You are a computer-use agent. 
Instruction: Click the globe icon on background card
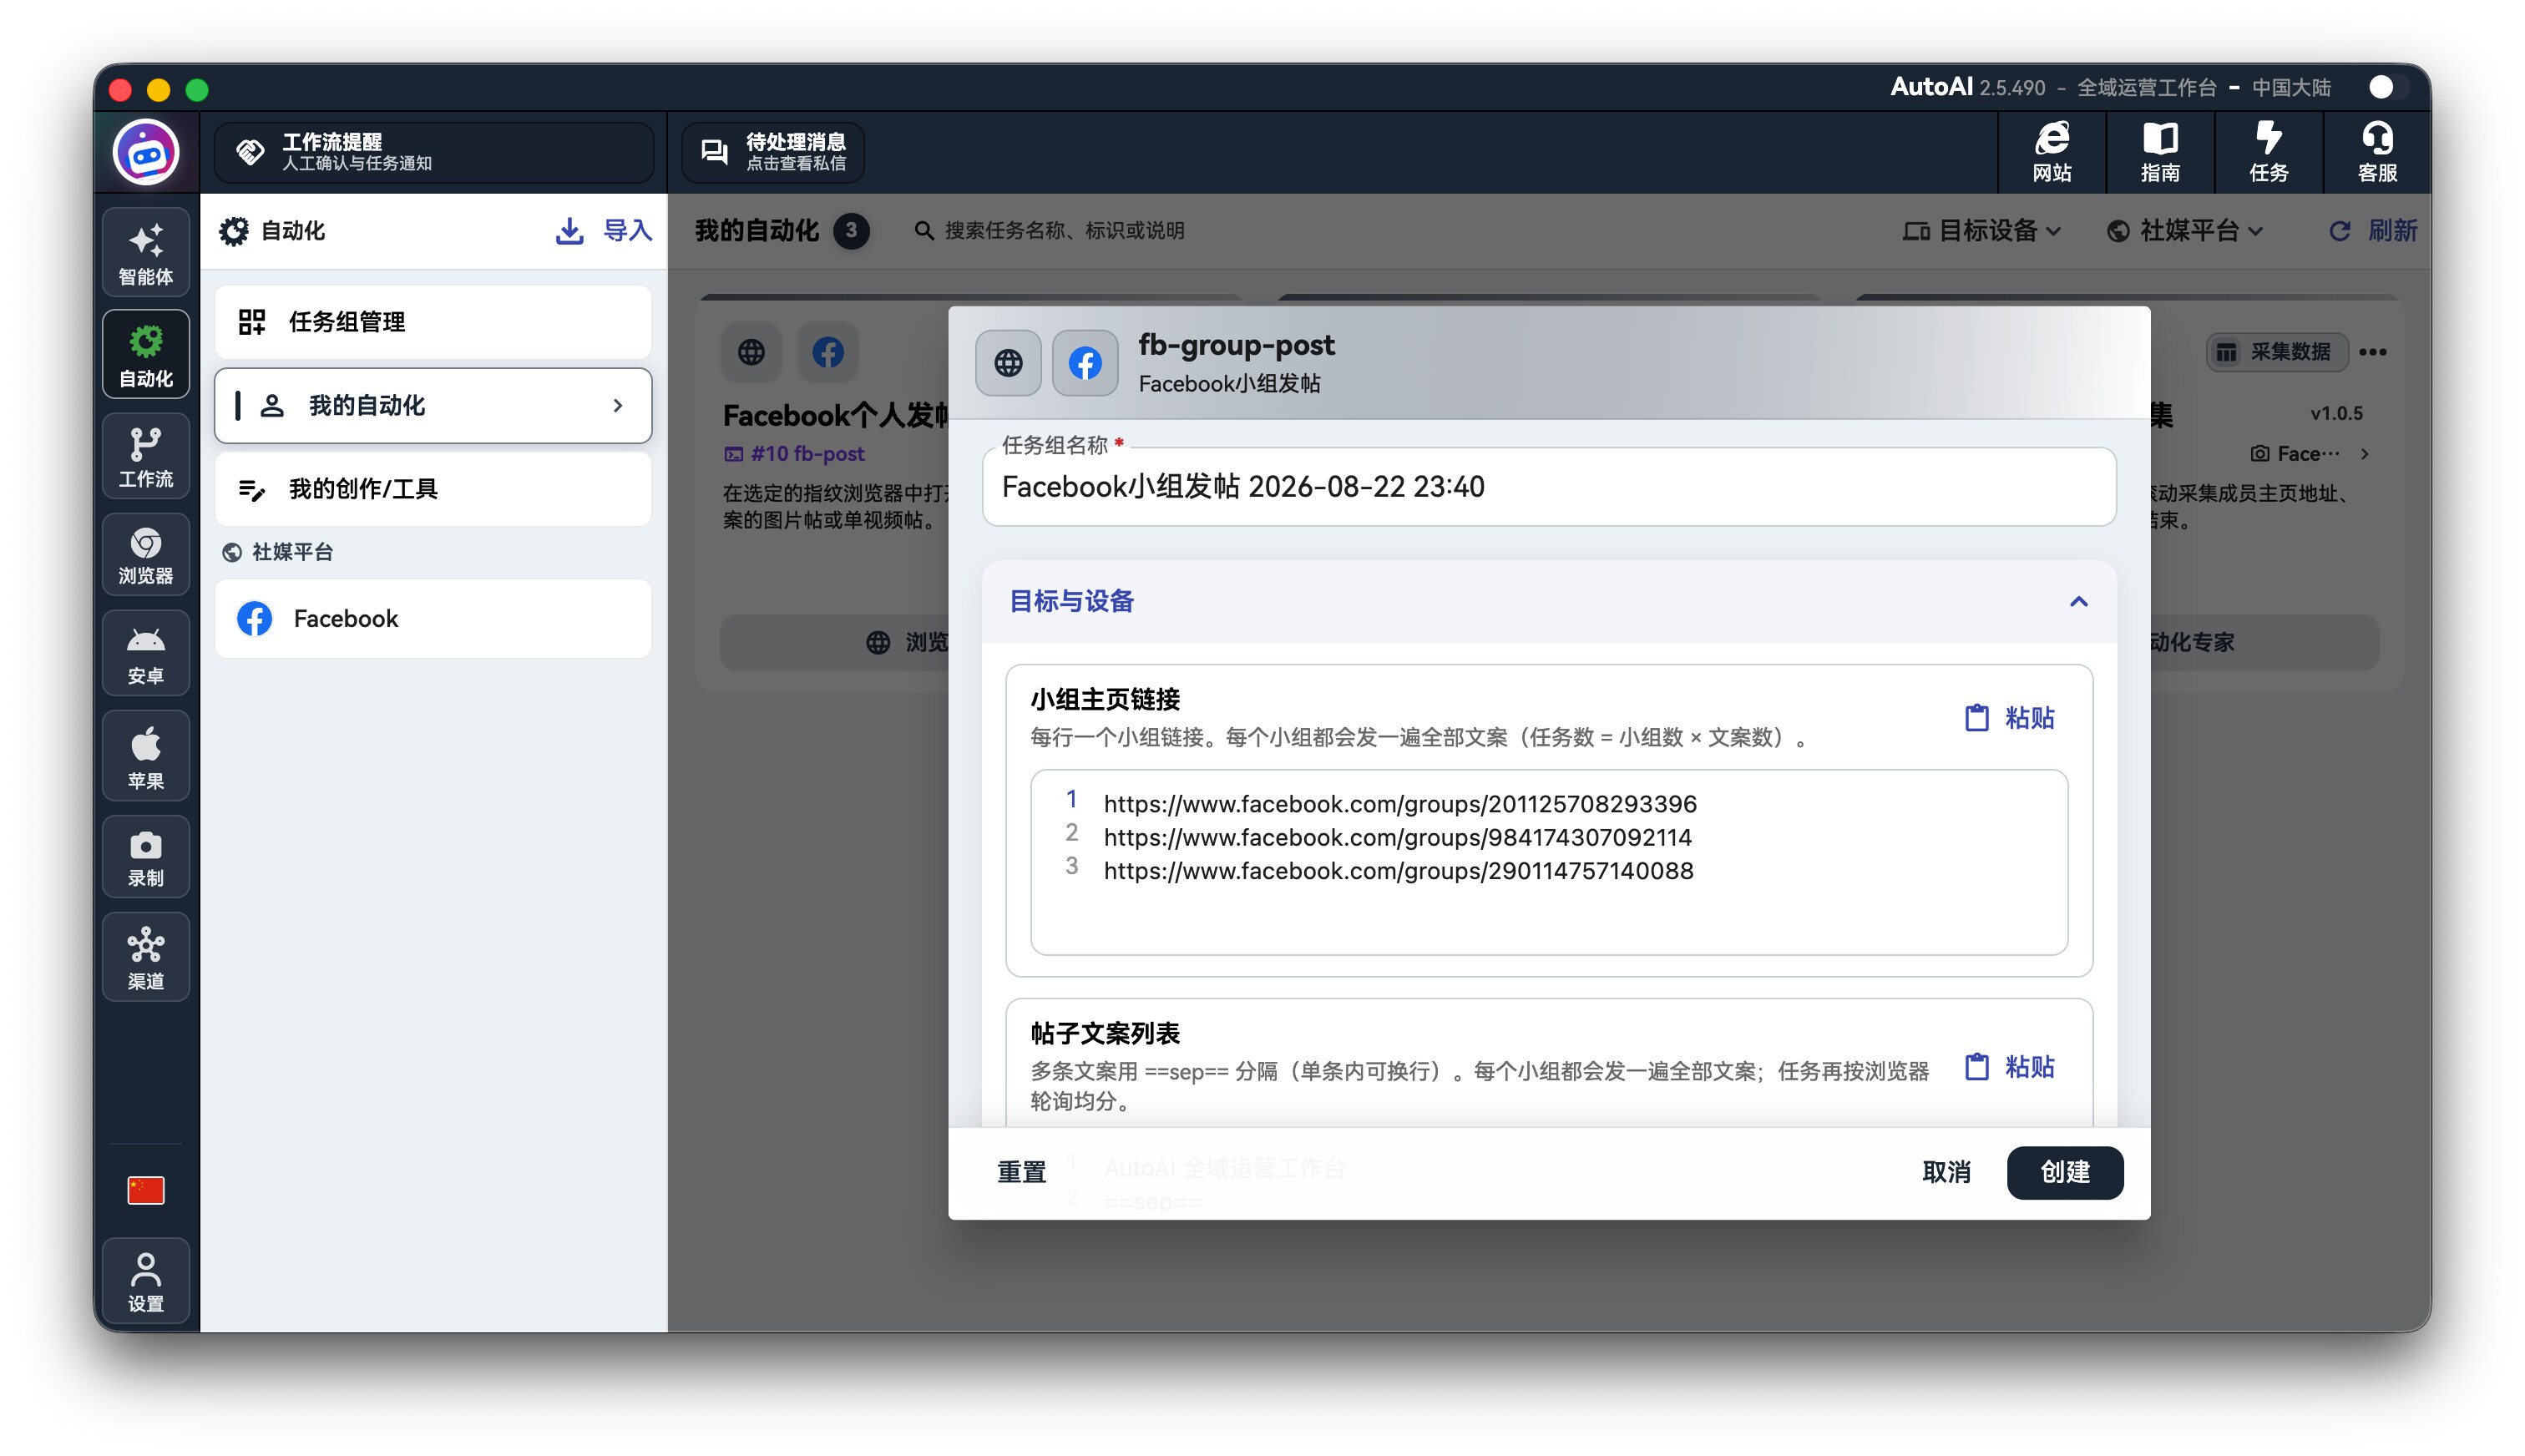(x=751, y=352)
